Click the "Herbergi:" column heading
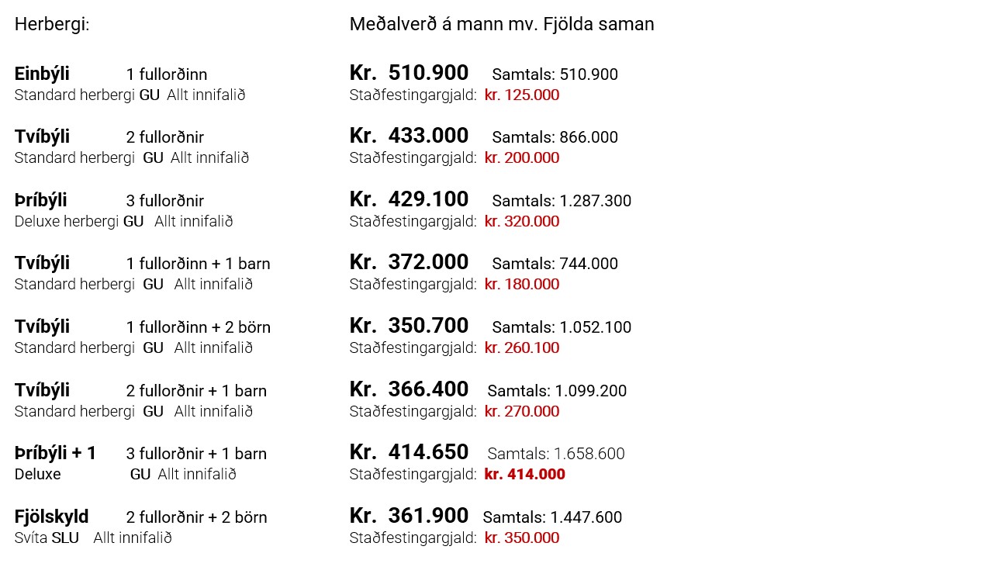 tap(52, 25)
